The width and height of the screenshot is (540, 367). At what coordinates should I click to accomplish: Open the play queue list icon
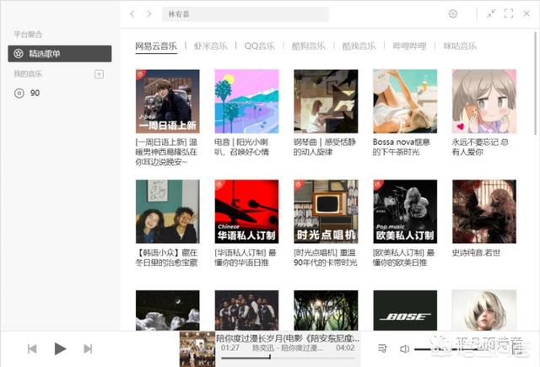tap(382, 348)
